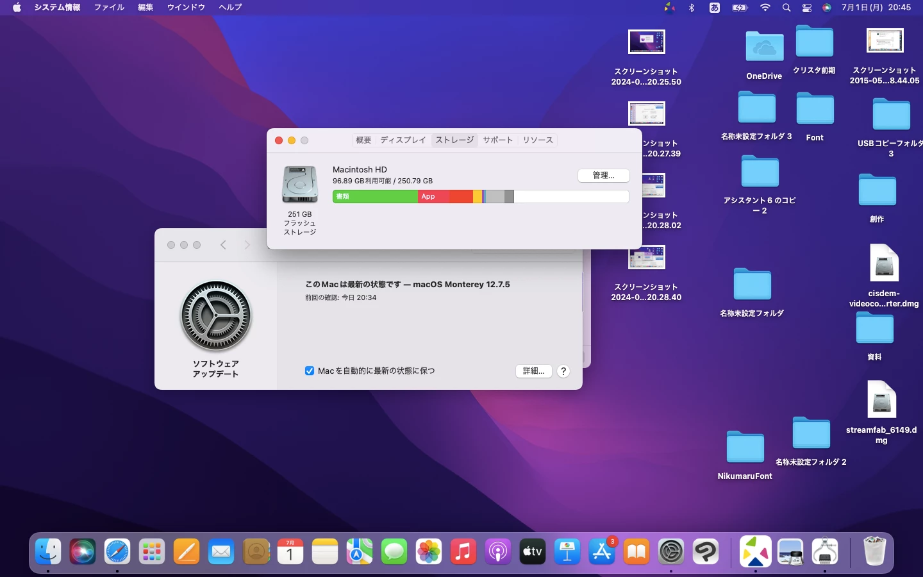Switch to the 概要 tab
The image size is (923, 577).
point(363,140)
